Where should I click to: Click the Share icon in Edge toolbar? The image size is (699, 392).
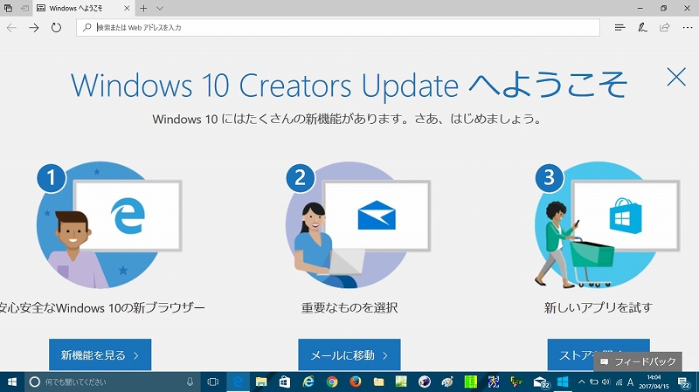665,28
